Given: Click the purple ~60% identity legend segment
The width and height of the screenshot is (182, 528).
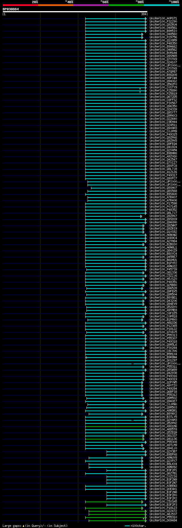Looking at the screenshot, I should click(x=91, y=5).
